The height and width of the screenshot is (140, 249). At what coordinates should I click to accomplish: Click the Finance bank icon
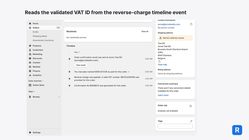click(x=30, y=71)
